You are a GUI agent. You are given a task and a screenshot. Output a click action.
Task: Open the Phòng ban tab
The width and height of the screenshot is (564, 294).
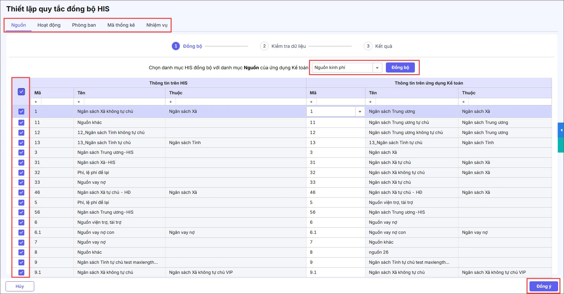click(84, 25)
